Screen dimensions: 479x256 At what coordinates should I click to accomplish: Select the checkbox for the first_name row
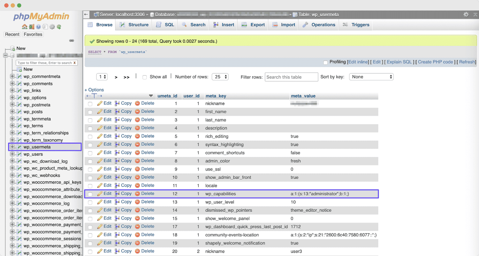[90, 112]
